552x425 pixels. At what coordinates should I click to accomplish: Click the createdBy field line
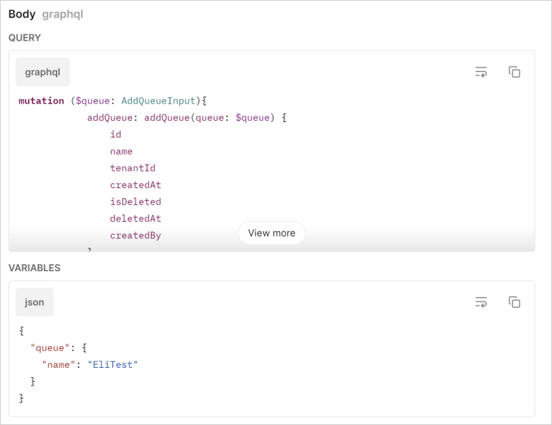(x=136, y=236)
